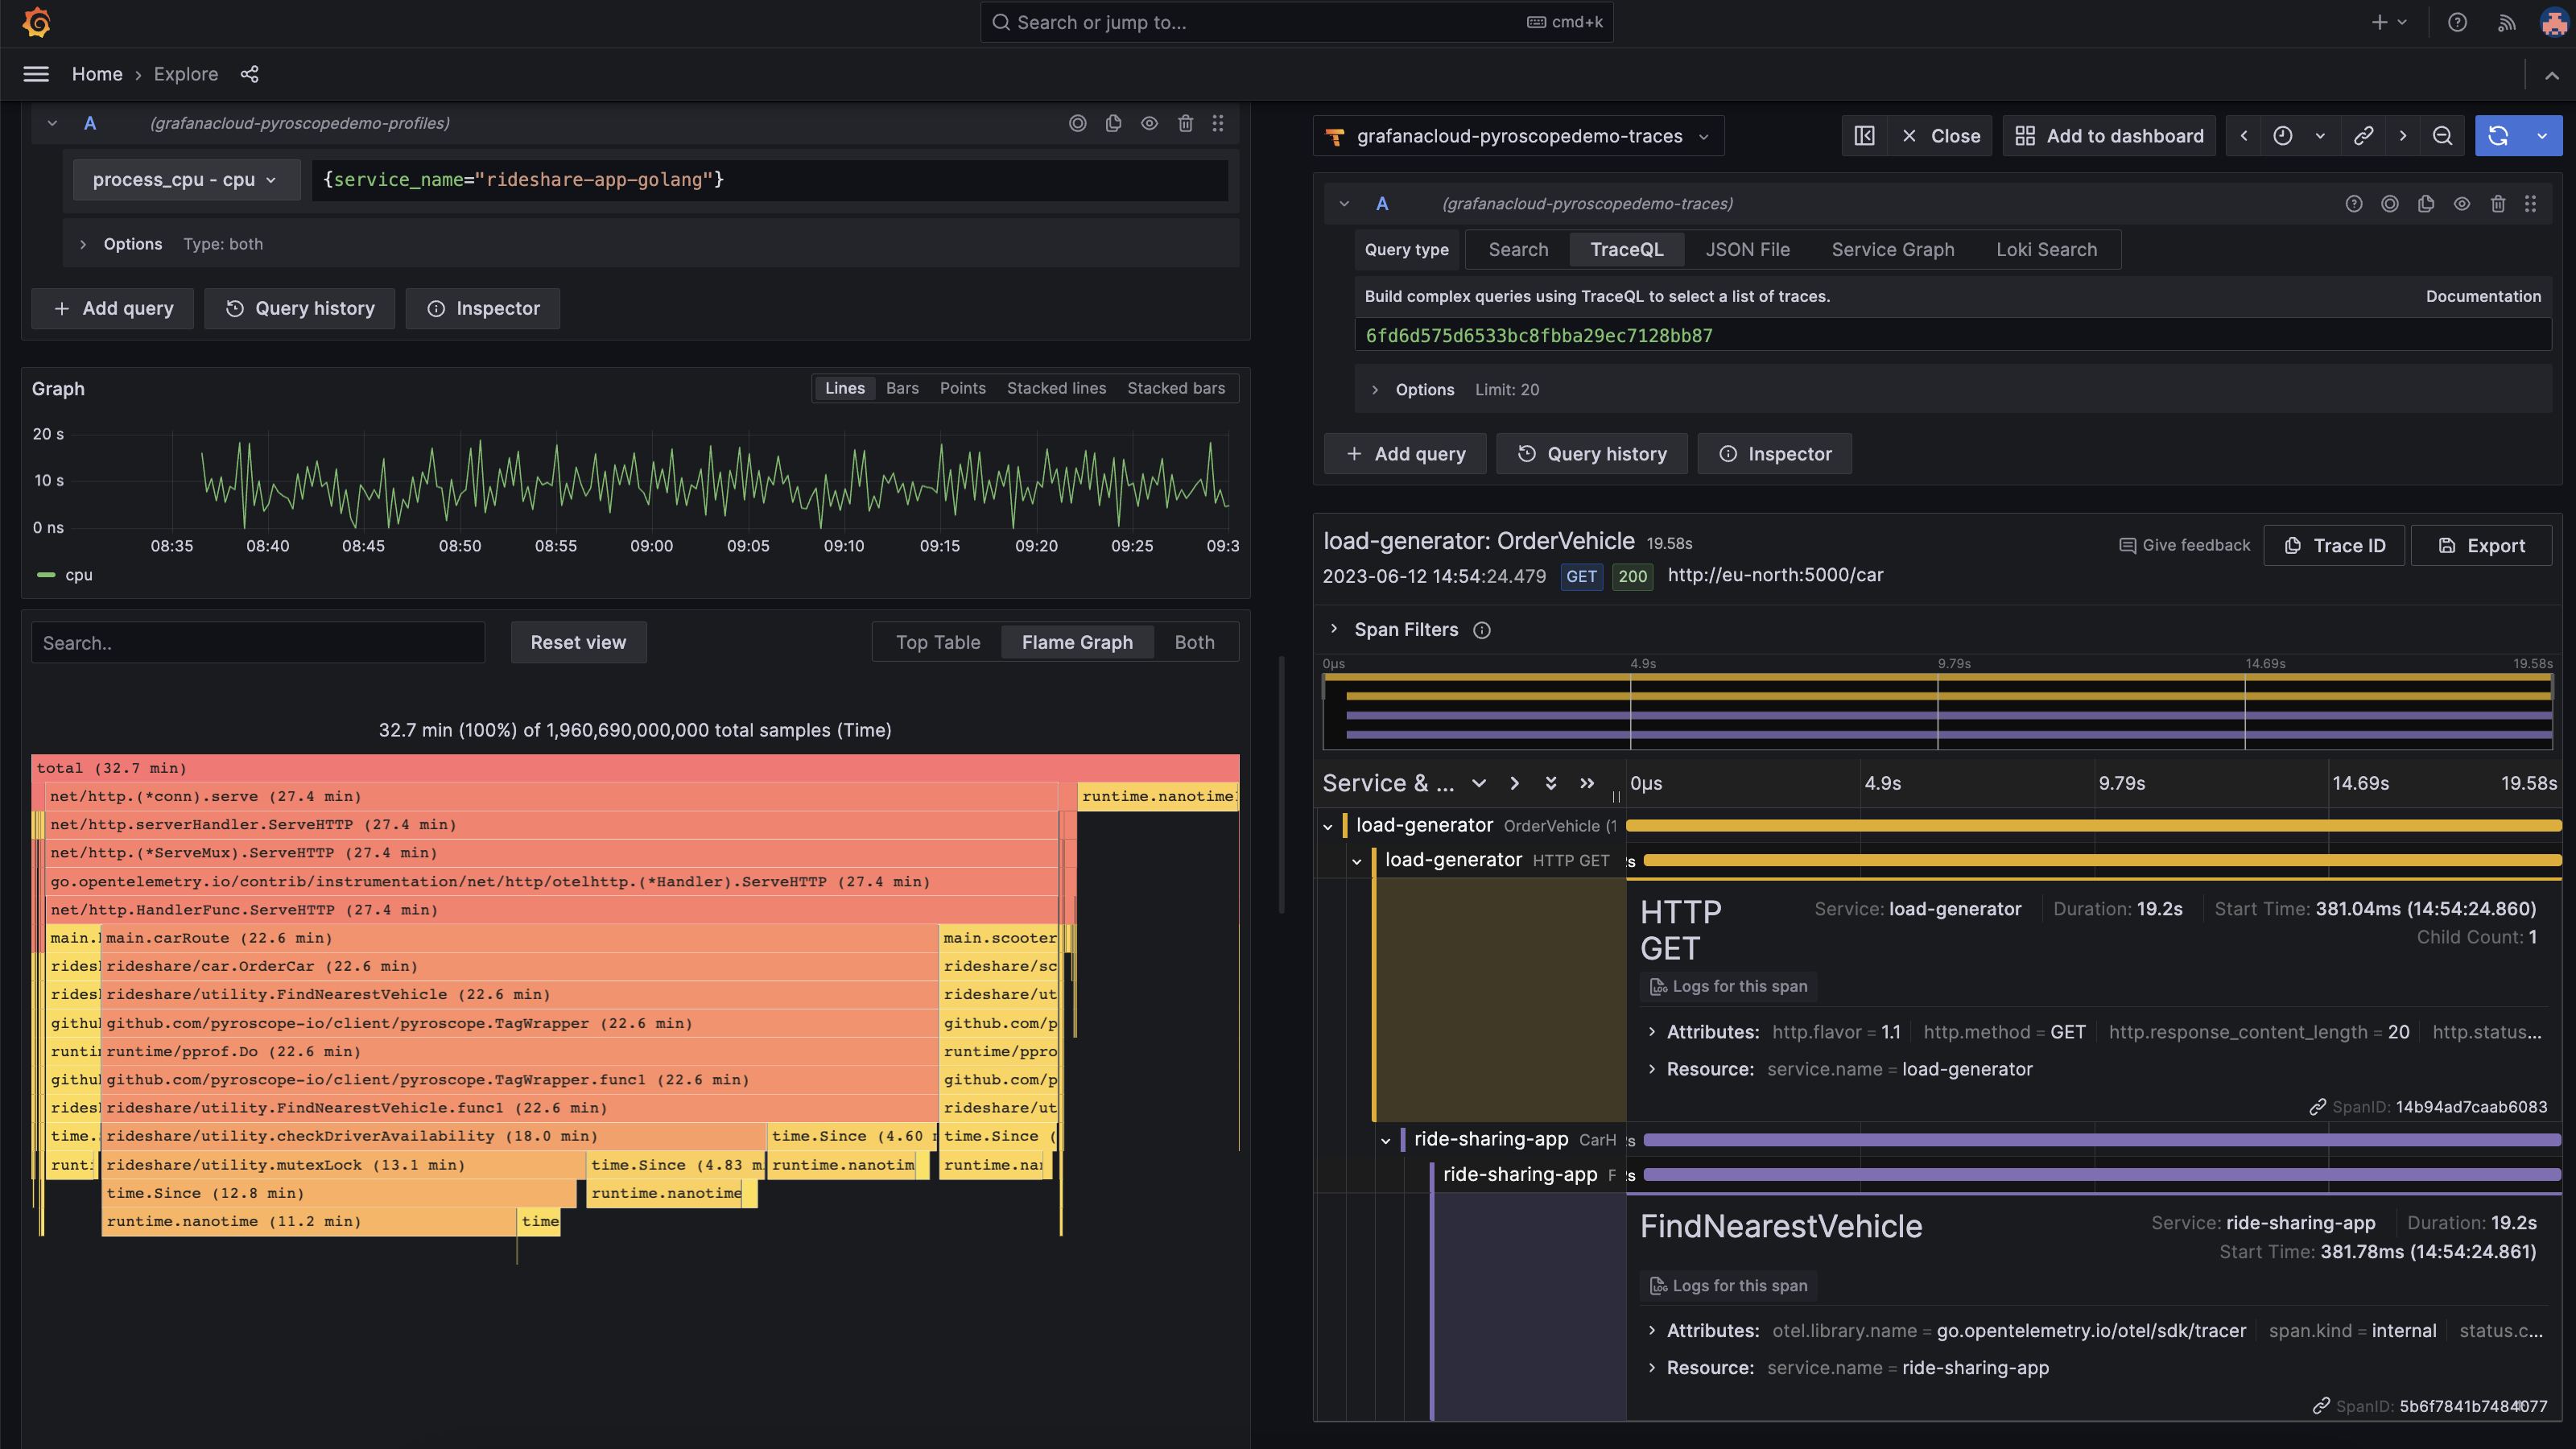
Task: Open the process_cpu - cpu profile dropdown
Action: point(185,180)
